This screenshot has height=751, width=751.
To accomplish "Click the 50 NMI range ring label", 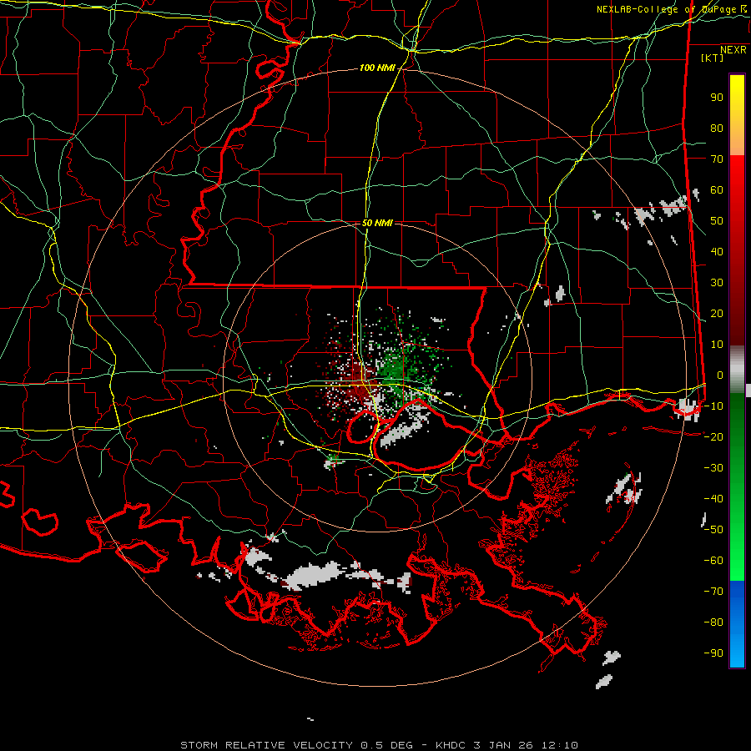I will [x=377, y=223].
